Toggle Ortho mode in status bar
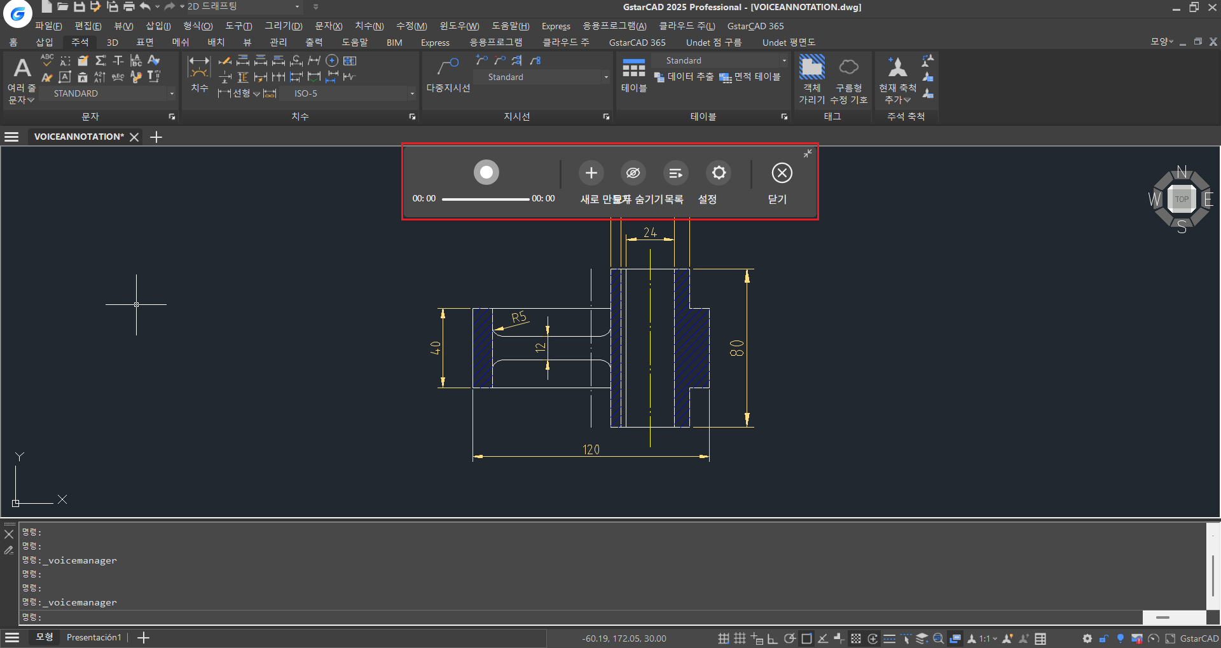 coord(773,638)
